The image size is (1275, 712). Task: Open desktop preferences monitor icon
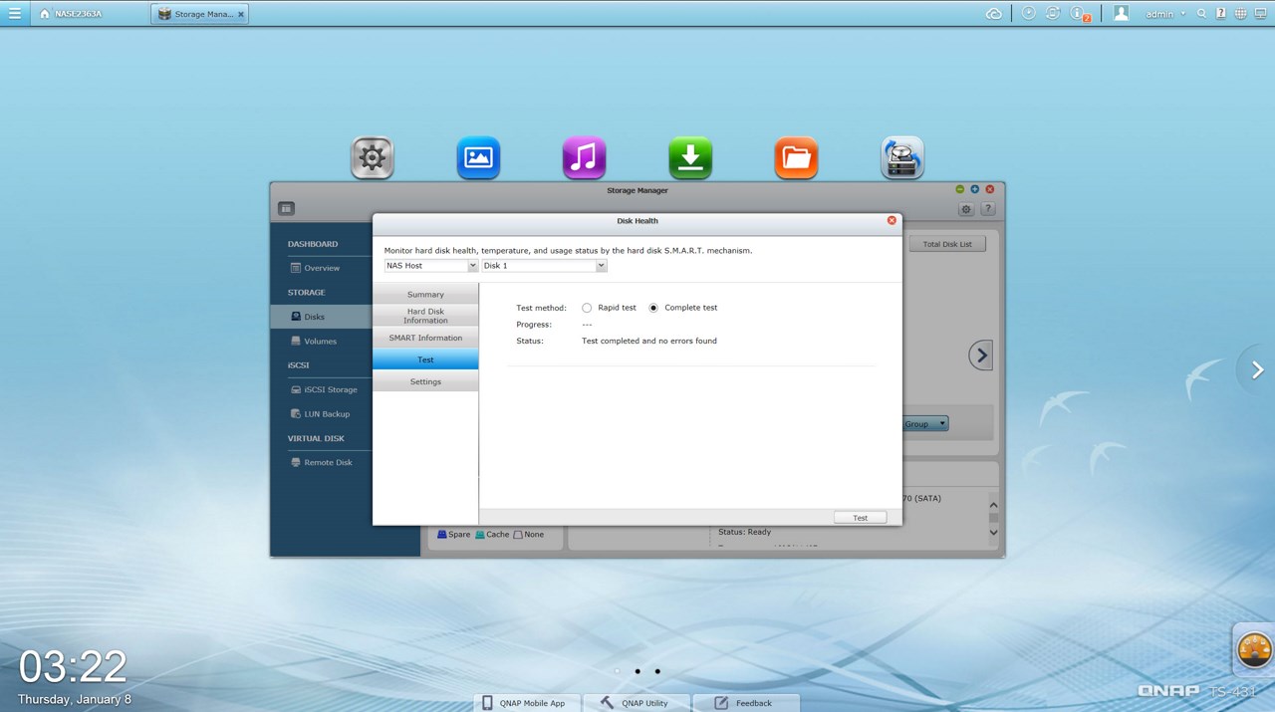[x=1261, y=13]
